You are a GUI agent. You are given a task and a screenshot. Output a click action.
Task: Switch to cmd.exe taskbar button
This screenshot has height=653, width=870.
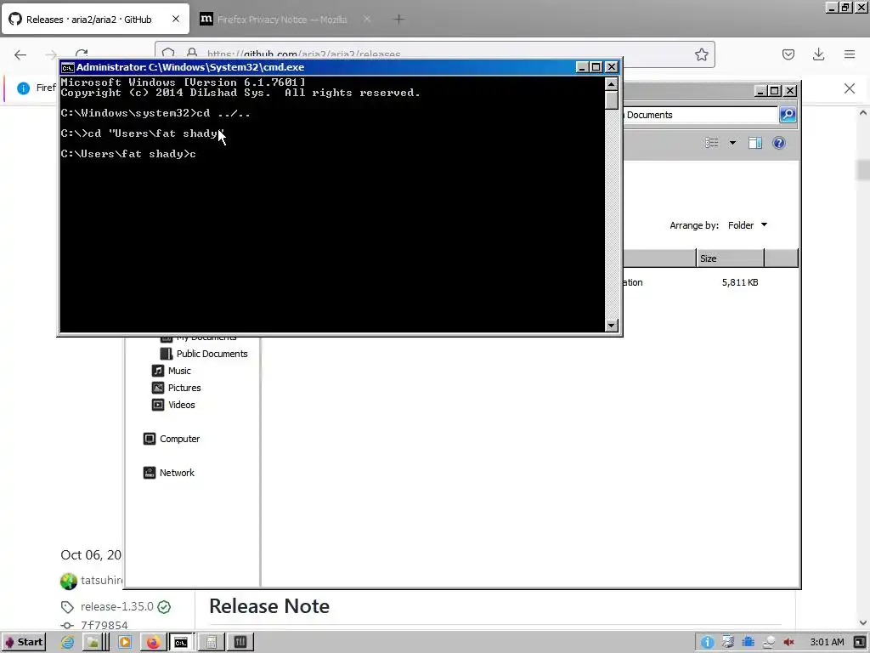click(181, 643)
